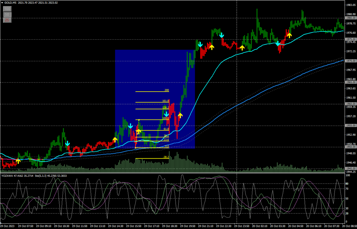Click the 1970.00 price level tag
Screen dimensions: 357x229
point(351,61)
